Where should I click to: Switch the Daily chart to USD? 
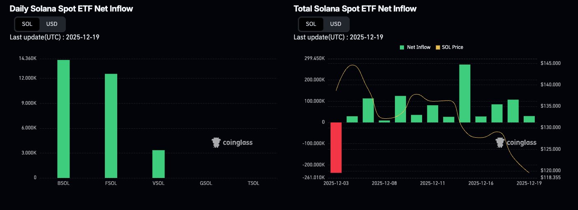pyautogui.click(x=52, y=24)
